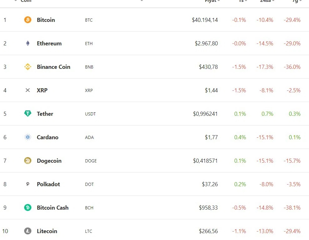Click the orange Bitcoin logo icon
Viewport: 309px width, 240px height.
(x=28, y=20)
